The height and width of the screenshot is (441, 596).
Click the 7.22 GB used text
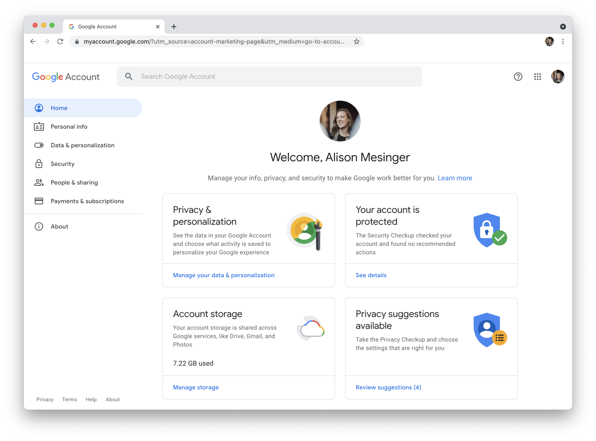[x=193, y=364]
